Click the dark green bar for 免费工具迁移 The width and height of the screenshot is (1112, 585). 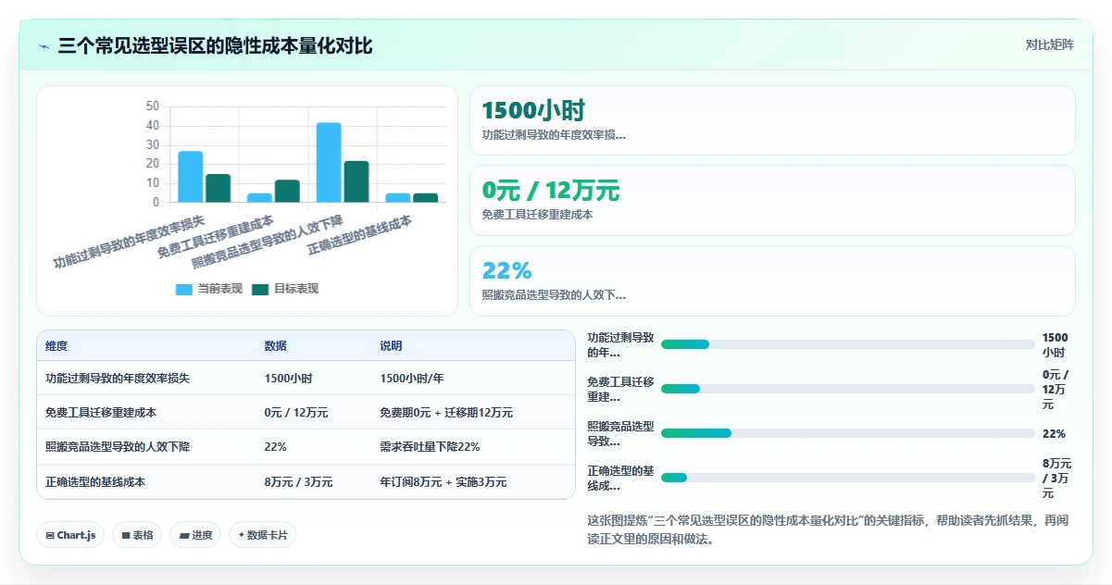(x=287, y=191)
